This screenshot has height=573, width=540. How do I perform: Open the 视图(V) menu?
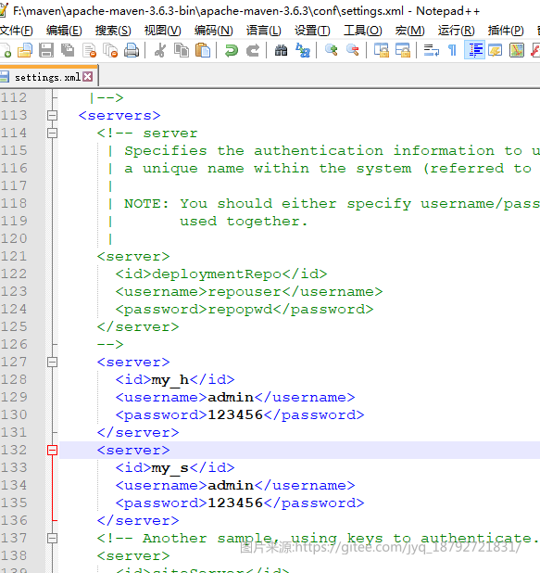(163, 31)
